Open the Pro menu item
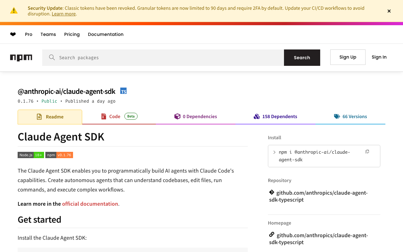The image size is (403, 252). coord(29,34)
